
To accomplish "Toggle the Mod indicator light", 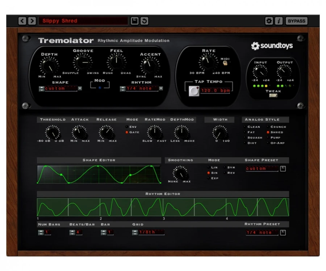I will coord(100,88).
